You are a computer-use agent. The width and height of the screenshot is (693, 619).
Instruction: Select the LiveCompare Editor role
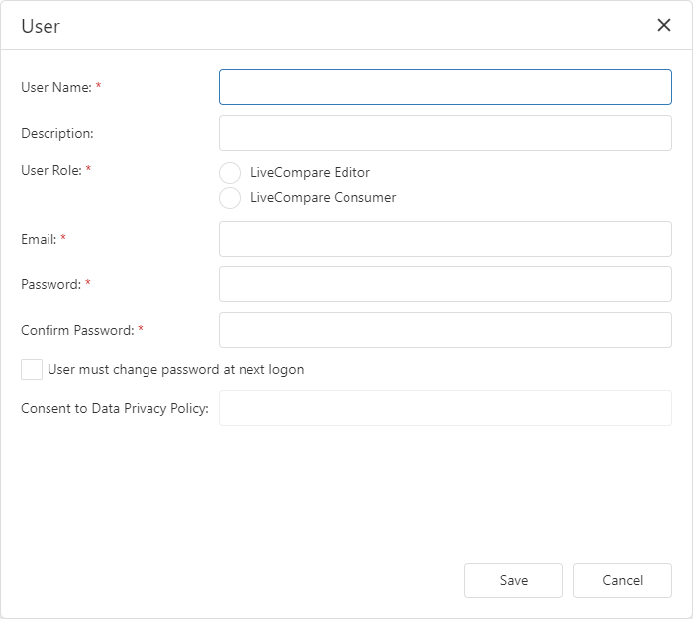[230, 173]
